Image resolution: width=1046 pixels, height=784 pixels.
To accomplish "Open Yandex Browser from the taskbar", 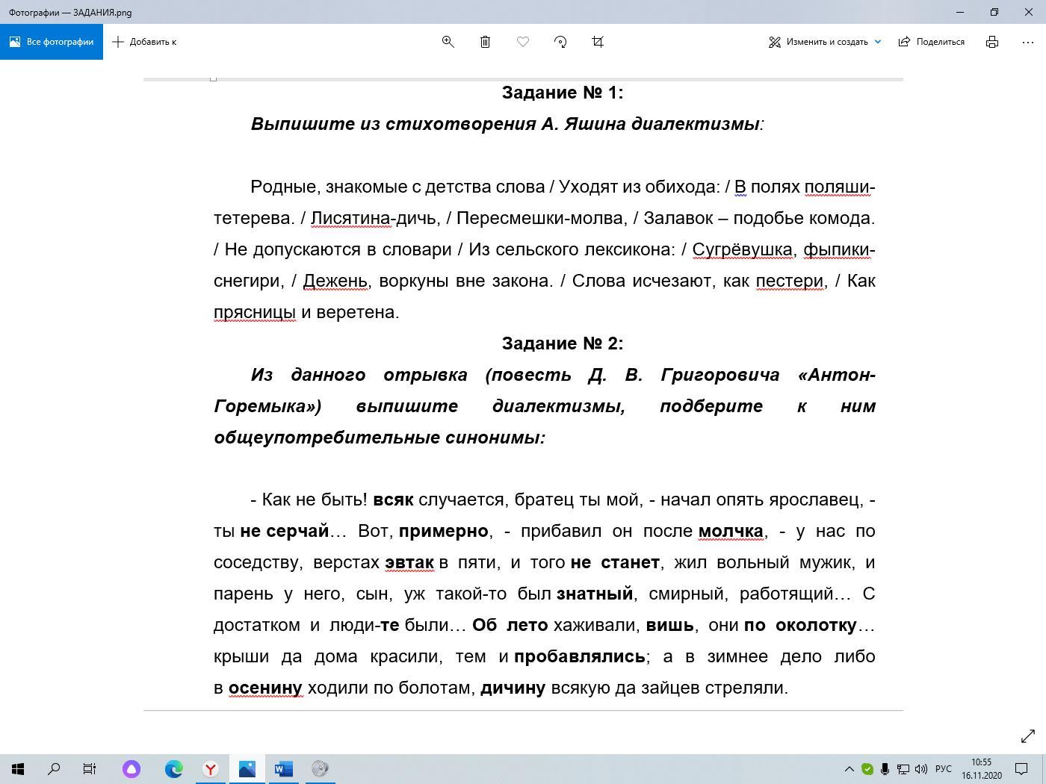I will point(211,769).
